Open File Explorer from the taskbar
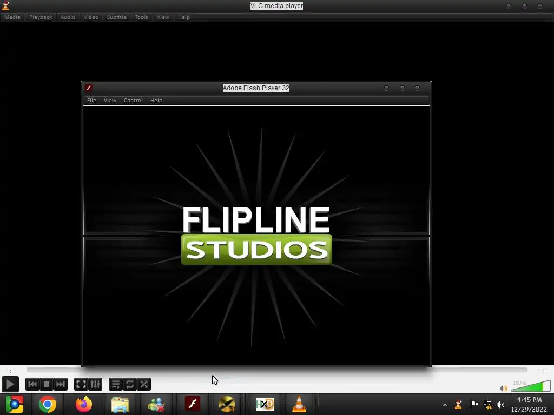This screenshot has width=554, height=415. click(120, 404)
